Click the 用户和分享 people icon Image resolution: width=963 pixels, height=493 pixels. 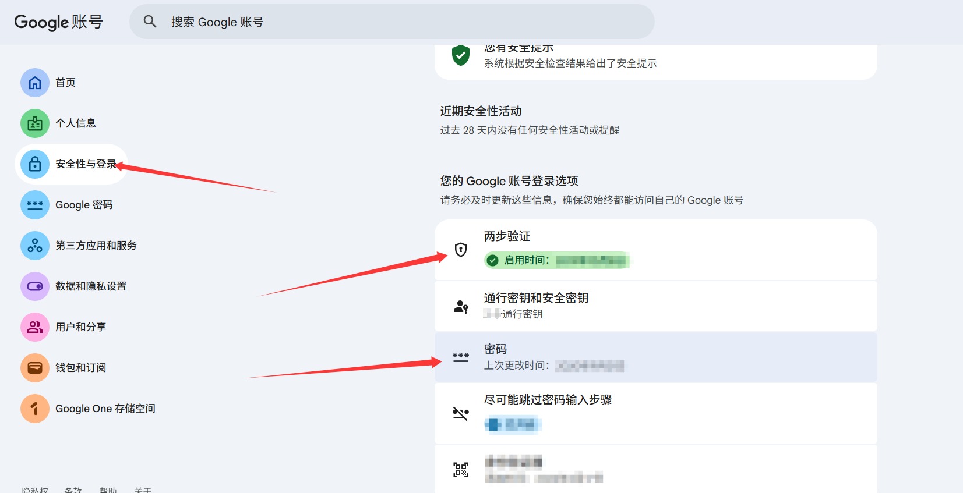[x=35, y=327]
